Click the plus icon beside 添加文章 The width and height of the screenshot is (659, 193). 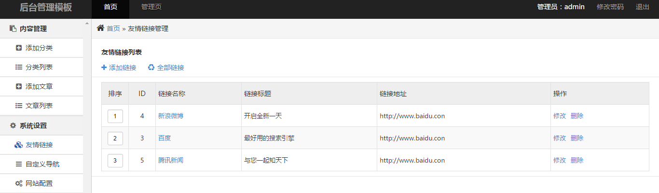[x=19, y=86]
